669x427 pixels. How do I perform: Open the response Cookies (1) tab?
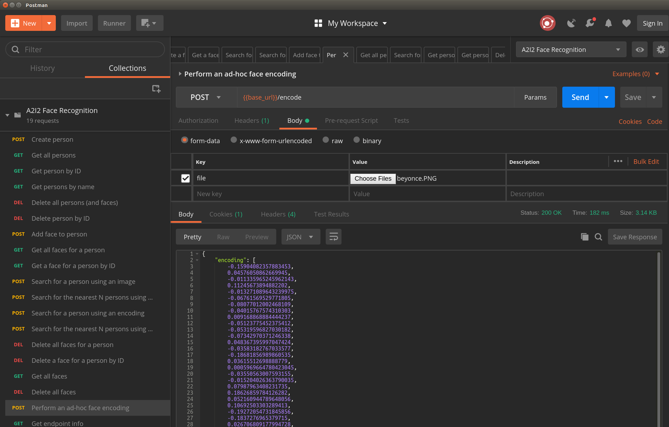226,214
